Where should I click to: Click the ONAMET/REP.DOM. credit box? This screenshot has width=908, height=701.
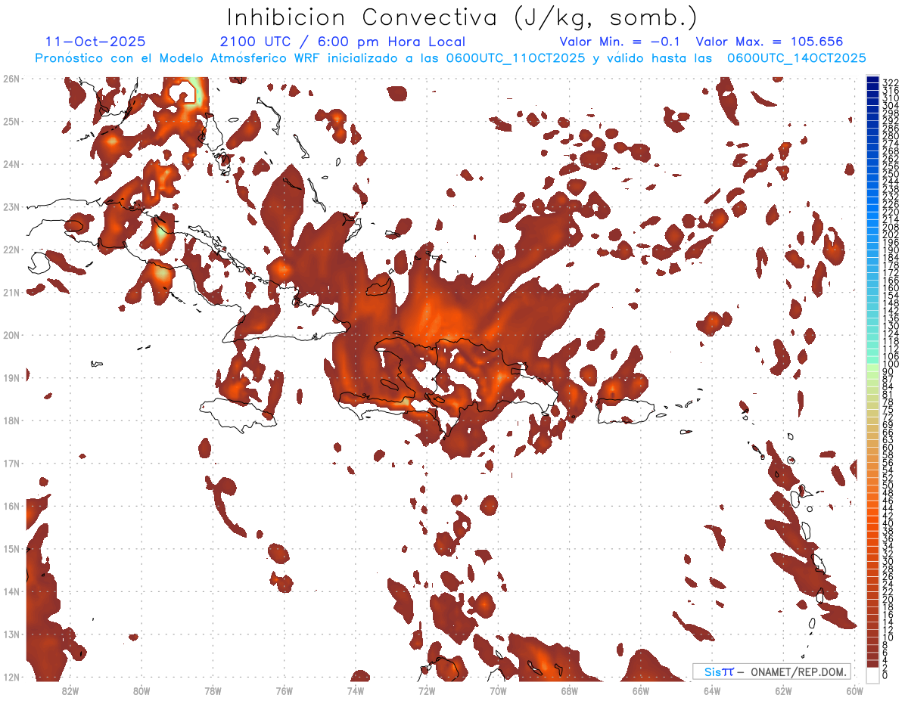pos(771,672)
